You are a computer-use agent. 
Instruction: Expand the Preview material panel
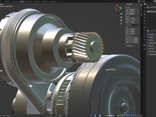pos(150,34)
